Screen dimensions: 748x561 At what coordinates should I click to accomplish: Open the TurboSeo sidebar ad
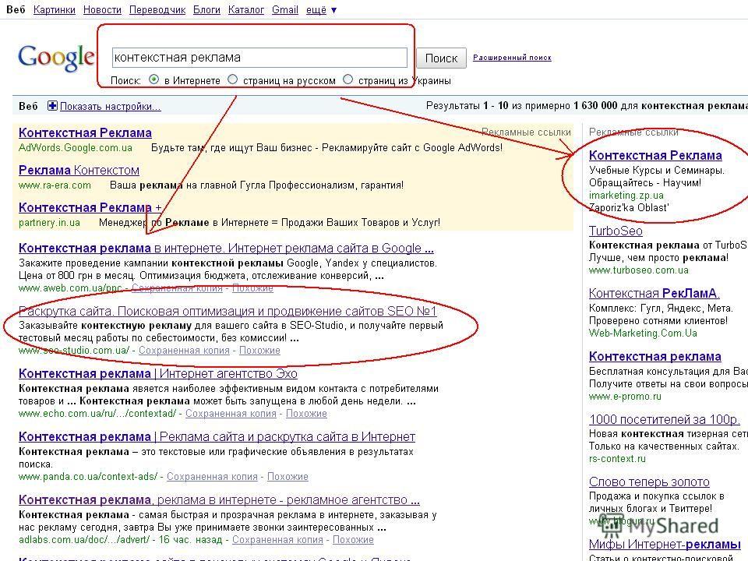tap(616, 231)
